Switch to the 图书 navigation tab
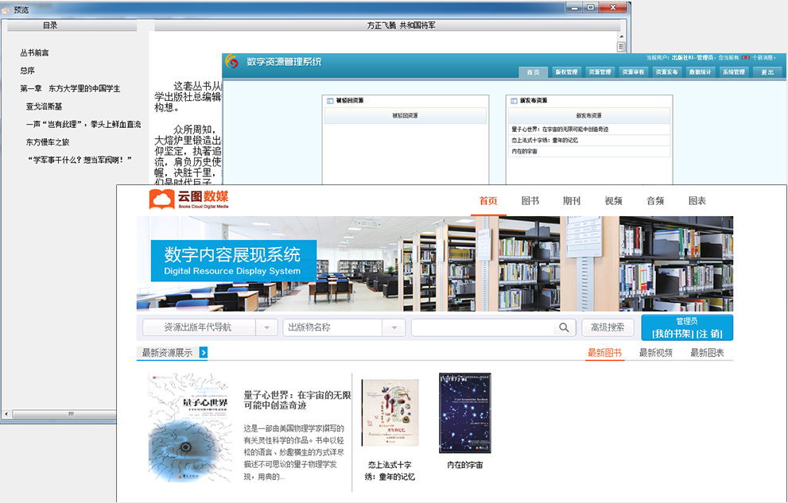Image resolution: width=788 pixels, height=503 pixels. click(x=530, y=201)
